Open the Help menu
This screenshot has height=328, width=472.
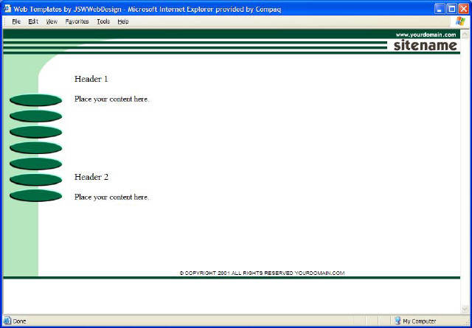pyautogui.click(x=123, y=21)
